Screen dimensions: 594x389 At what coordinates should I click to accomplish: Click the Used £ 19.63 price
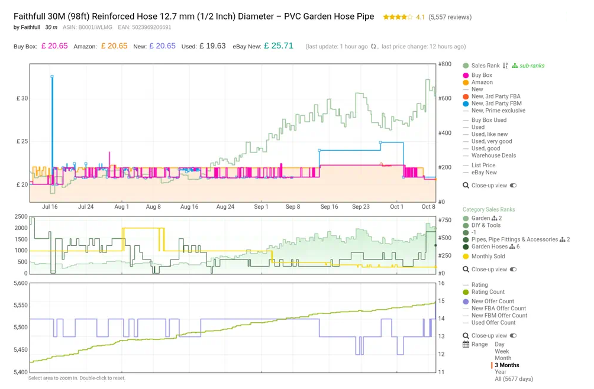point(212,46)
